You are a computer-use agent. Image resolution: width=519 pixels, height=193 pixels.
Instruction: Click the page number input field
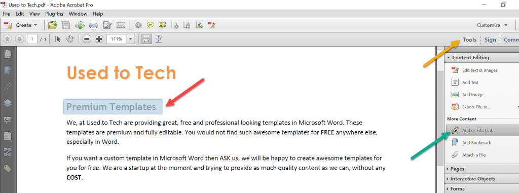32,39
